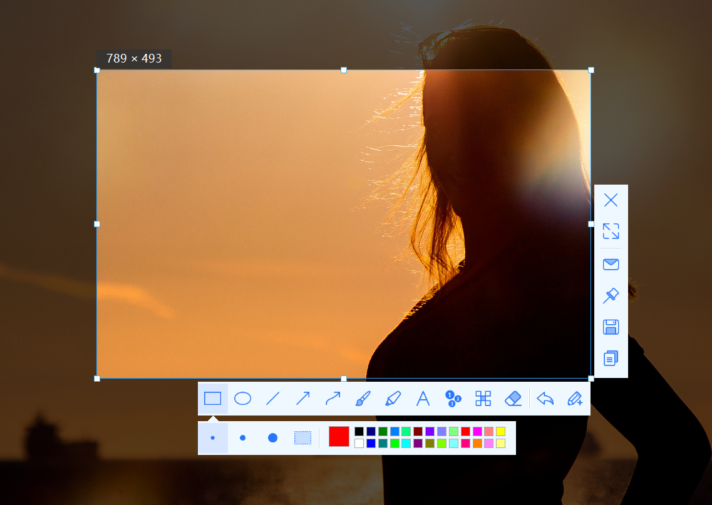This screenshot has height=505, width=712.
Task: Choose the medium line thickness dot
Action: 242,438
